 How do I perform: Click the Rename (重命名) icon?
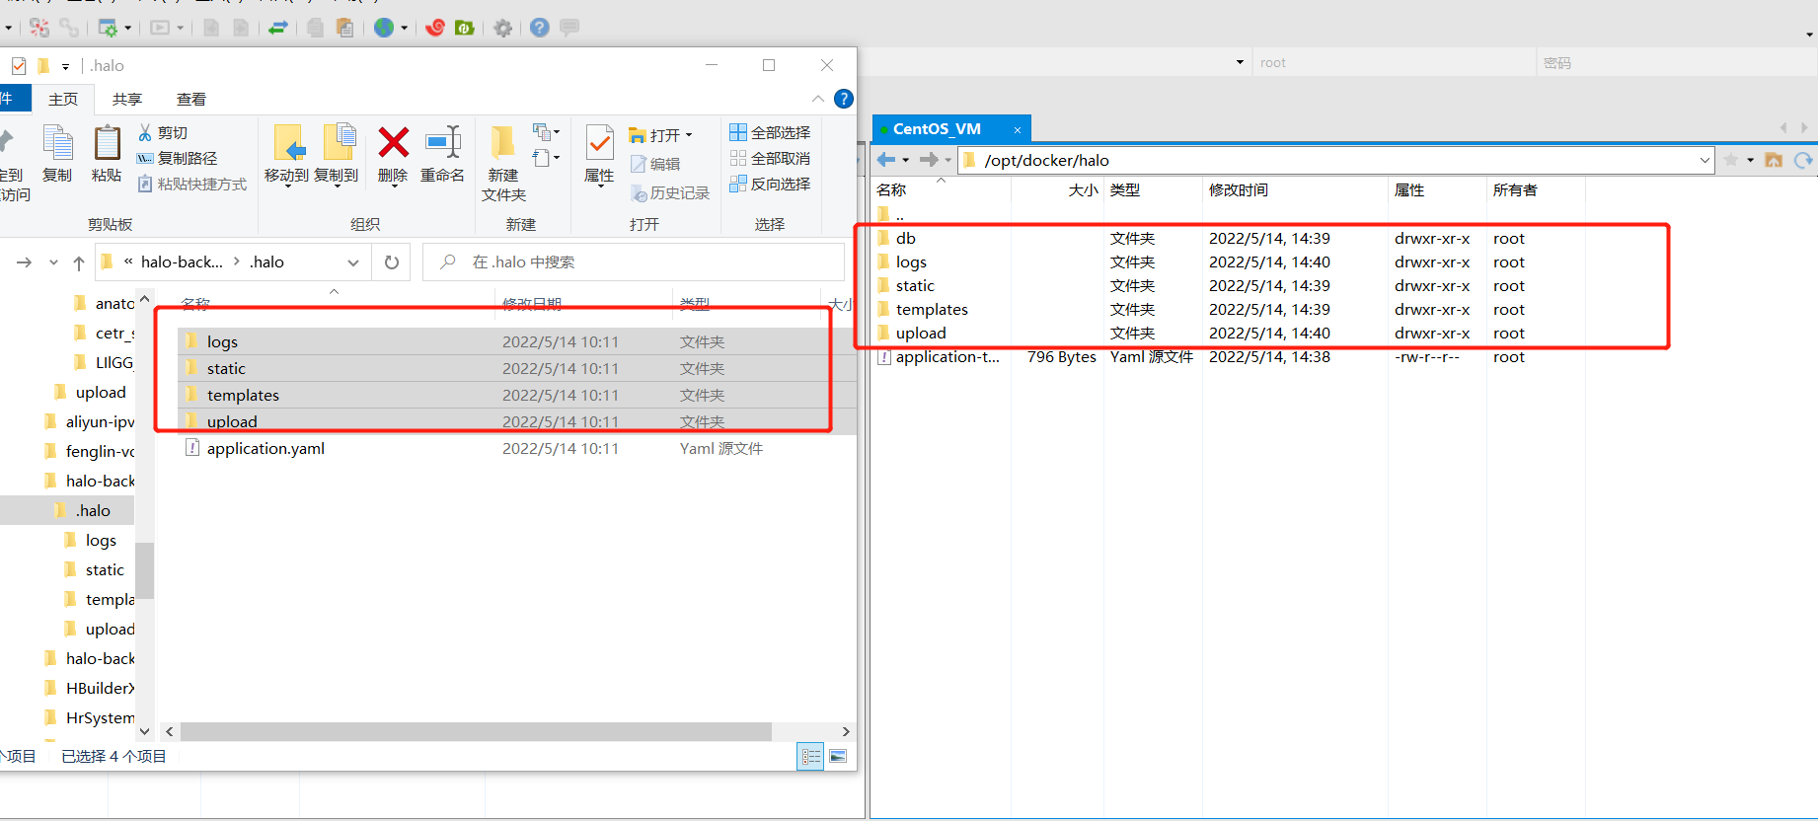(x=442, y=144)
